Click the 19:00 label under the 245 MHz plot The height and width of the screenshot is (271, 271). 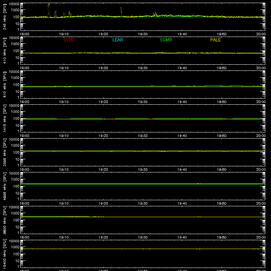click(24, 34)
